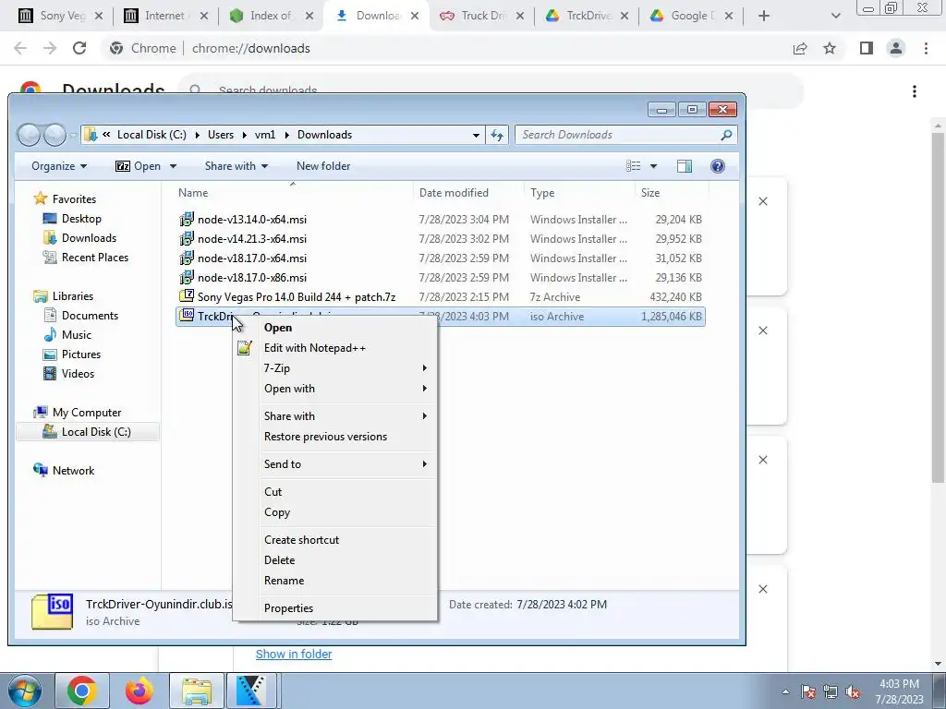This screenshot has width=946, height=709.
Task: Sort by Date modified column header
Action: (x=454, y=192)
